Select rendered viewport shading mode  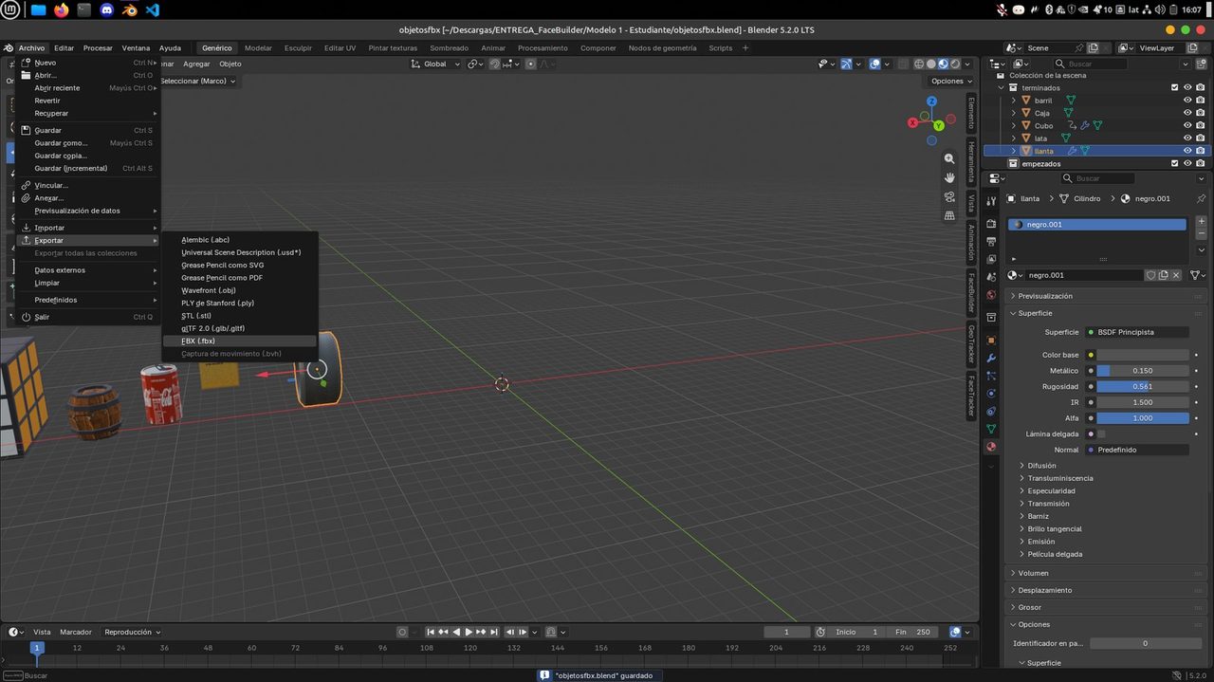point(956,64)
